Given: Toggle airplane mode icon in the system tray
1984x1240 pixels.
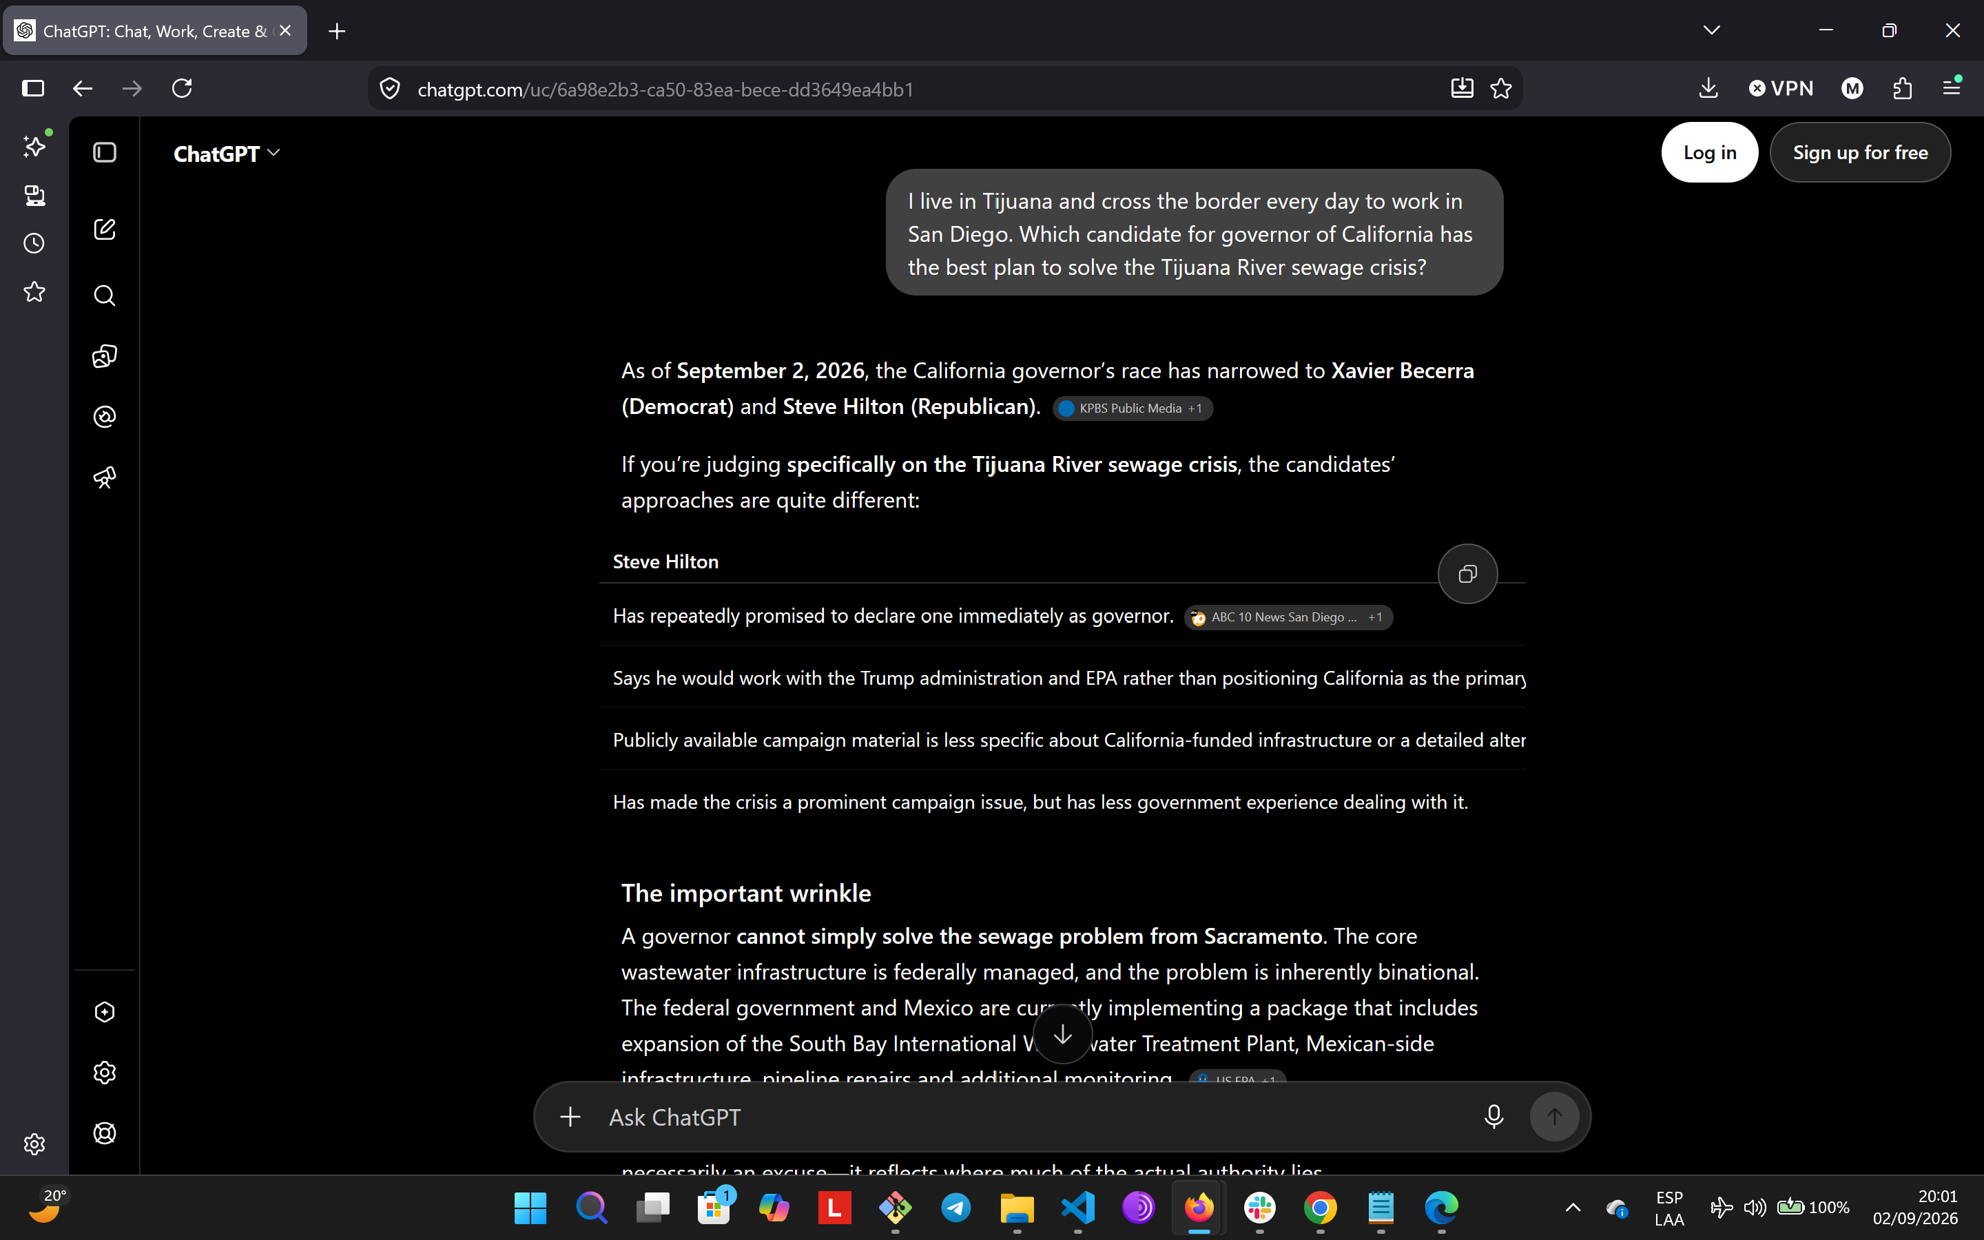Looking at the screenshot, I should coord(1722,1207).
